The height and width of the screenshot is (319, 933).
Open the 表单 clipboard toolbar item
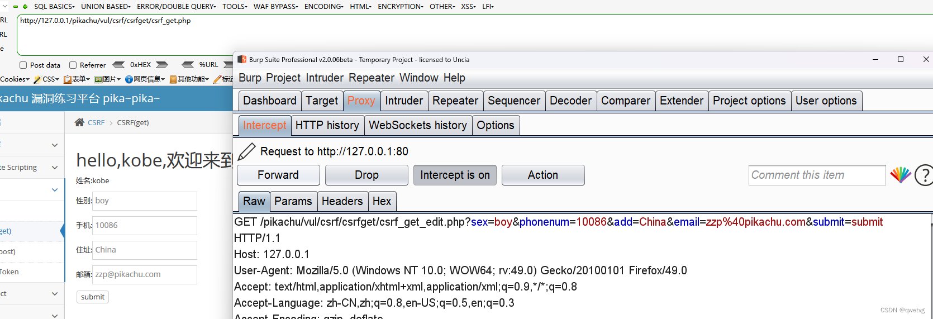(77, 79)
